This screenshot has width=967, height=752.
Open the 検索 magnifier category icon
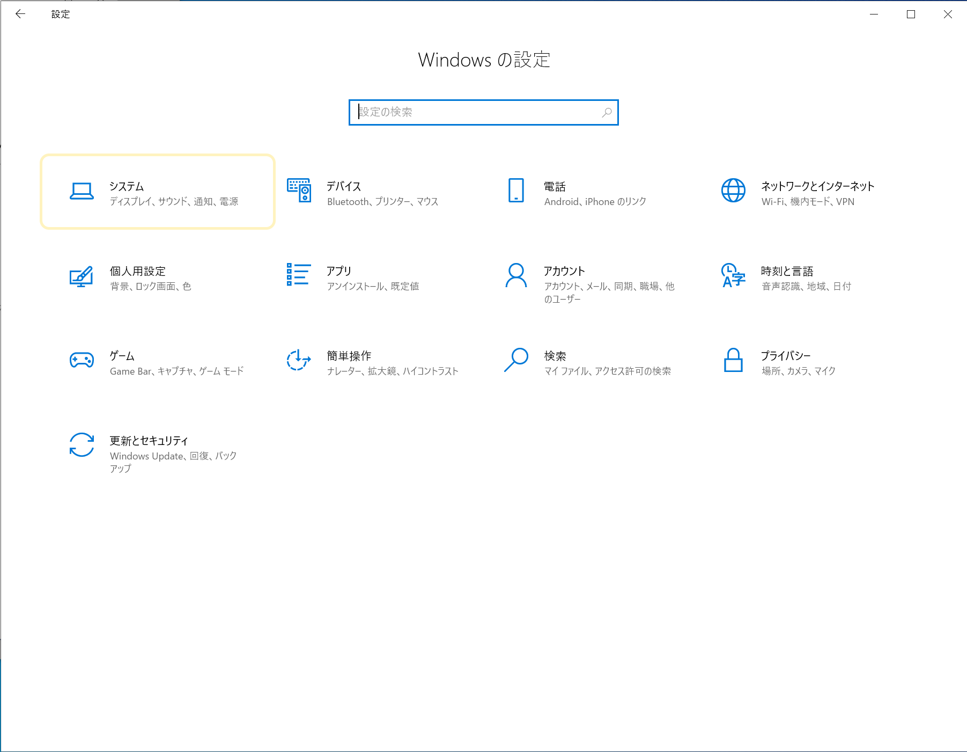pos(516,360)
